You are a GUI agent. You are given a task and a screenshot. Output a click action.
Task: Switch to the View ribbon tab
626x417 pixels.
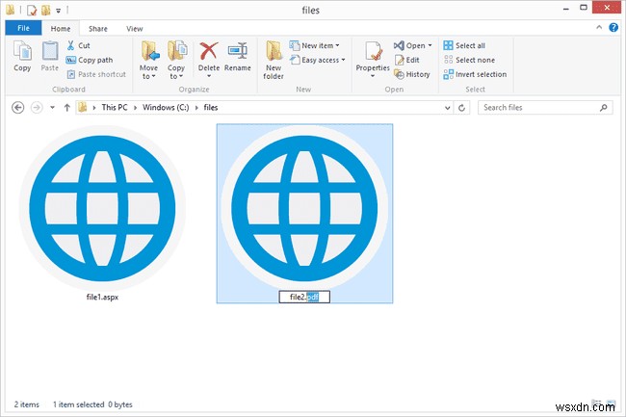pos(134,29)
